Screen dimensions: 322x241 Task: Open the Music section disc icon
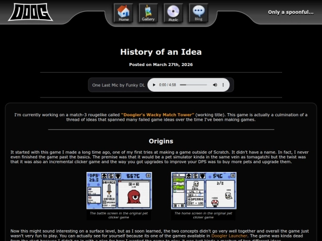pyautogui.click(x=173, y=12)
